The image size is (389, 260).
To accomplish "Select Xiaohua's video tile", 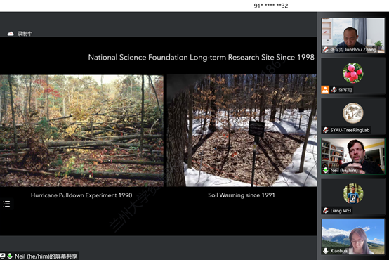I will 353,237.
